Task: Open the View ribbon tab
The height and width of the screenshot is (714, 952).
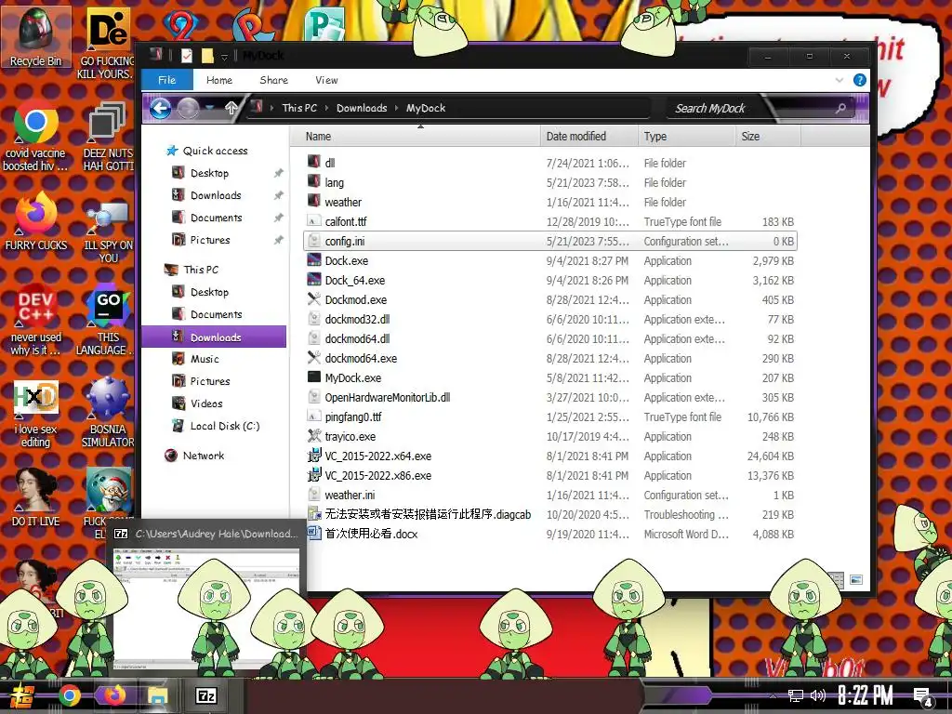Action: (x=326, y=80)
